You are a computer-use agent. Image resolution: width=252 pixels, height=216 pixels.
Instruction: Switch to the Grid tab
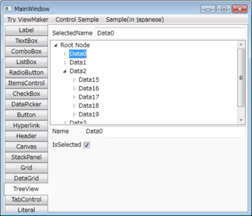(26, 168)
